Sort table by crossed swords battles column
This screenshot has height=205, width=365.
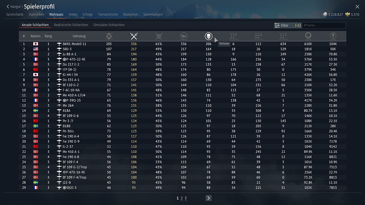click(x=134, y=36)
